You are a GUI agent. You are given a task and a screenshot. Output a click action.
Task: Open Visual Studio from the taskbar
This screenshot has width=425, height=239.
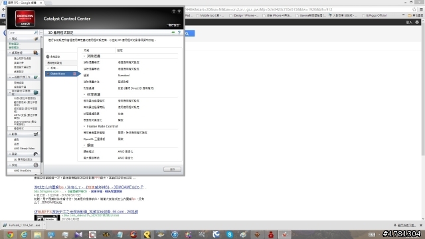78,234
